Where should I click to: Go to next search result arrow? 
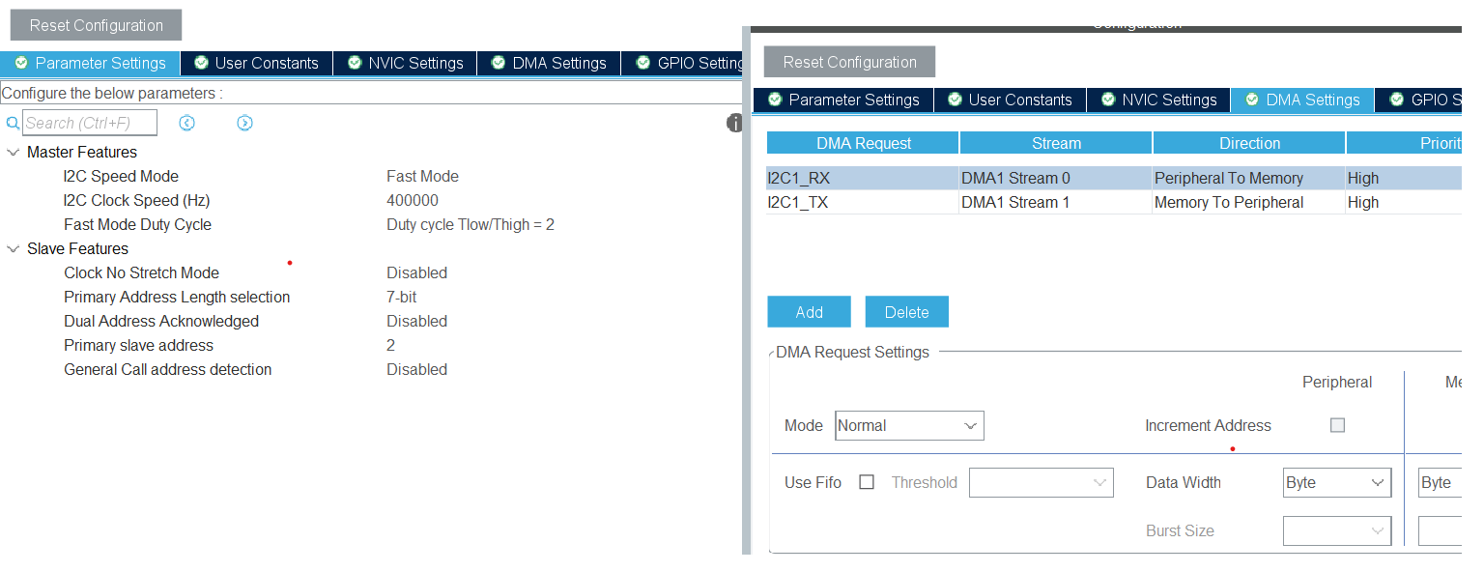click(x=244, y=123)
